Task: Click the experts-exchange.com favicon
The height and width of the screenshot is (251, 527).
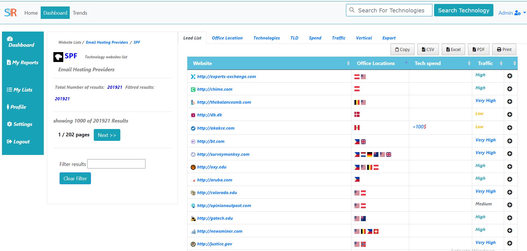Action: point(193,77)
